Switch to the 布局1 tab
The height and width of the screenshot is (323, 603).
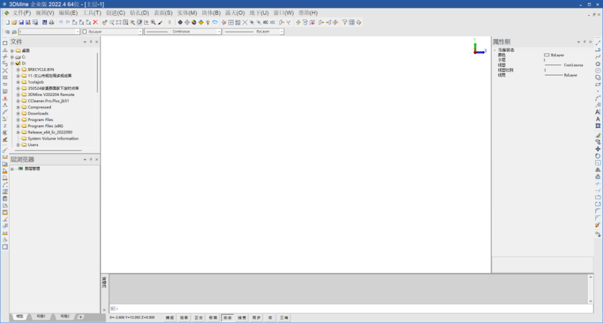click(41, 316)
